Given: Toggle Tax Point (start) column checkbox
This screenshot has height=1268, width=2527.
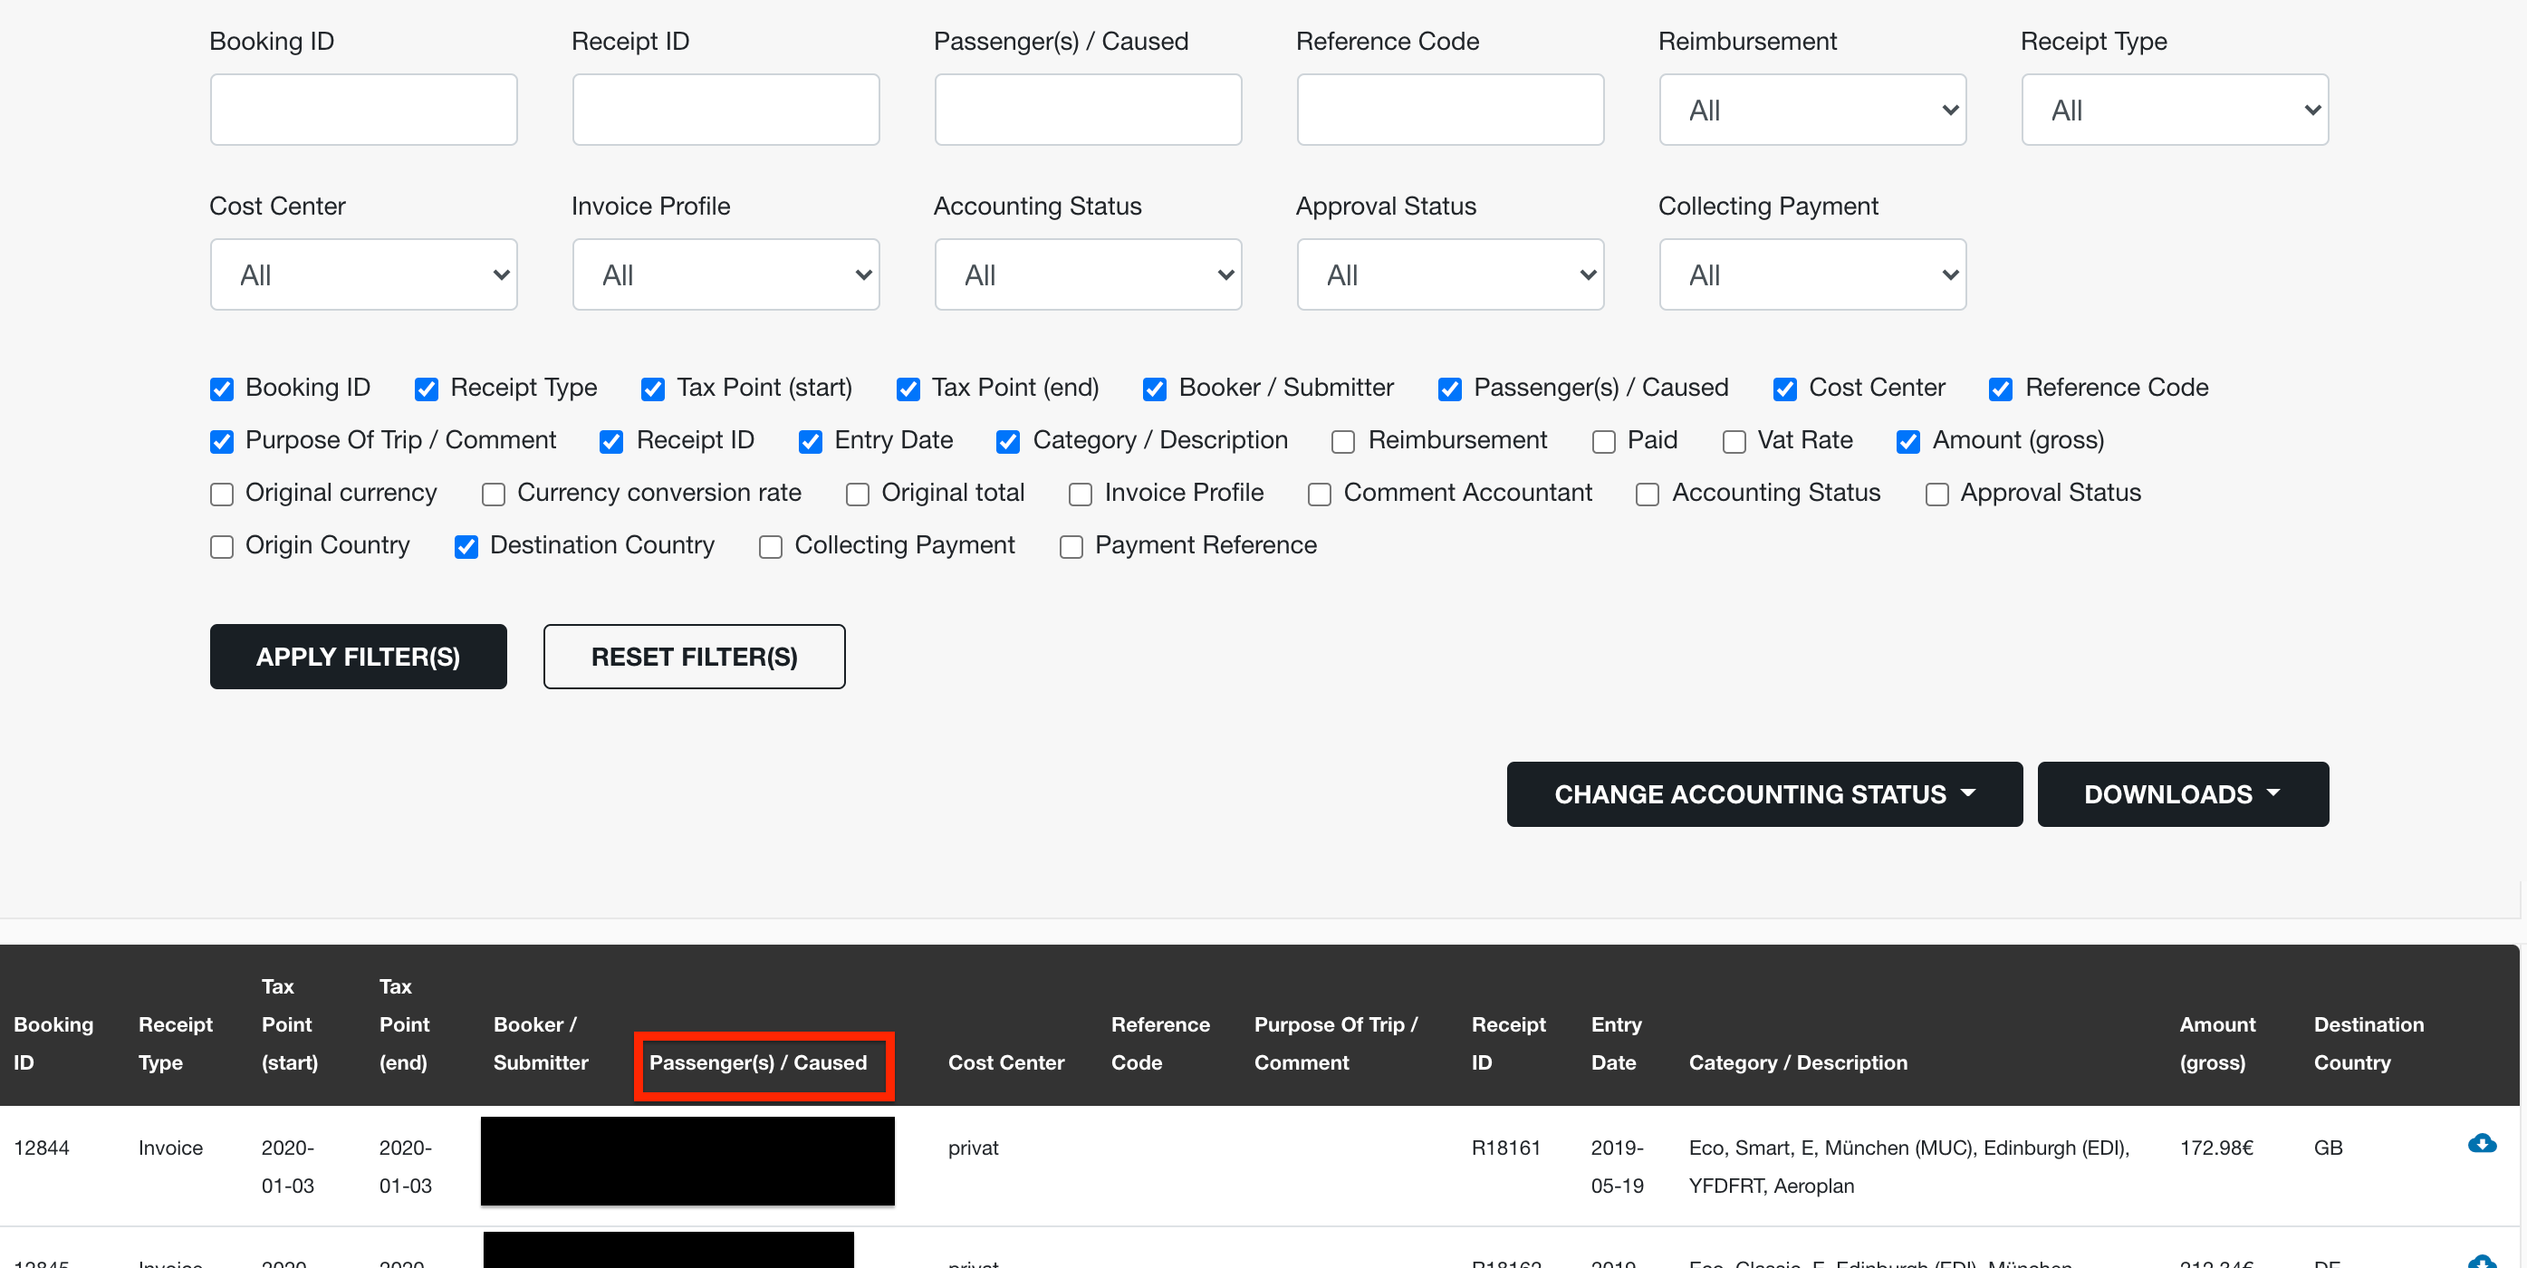Looking at the screenshot, I should (x=652, y=389).
